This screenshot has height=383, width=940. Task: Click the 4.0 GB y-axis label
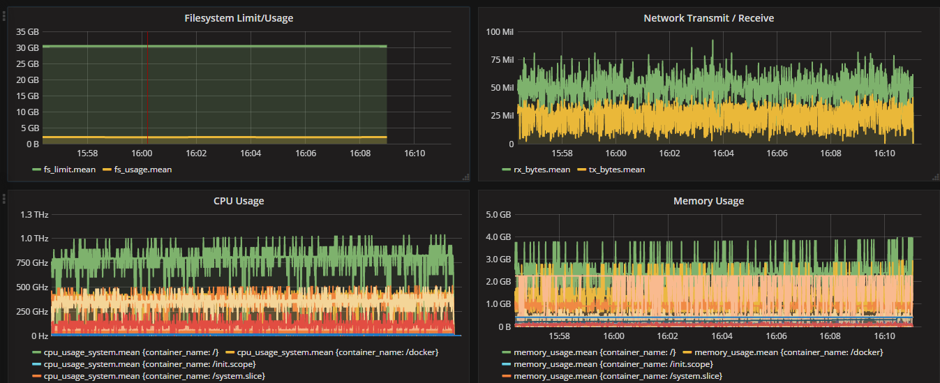click(x=498, y=237)
